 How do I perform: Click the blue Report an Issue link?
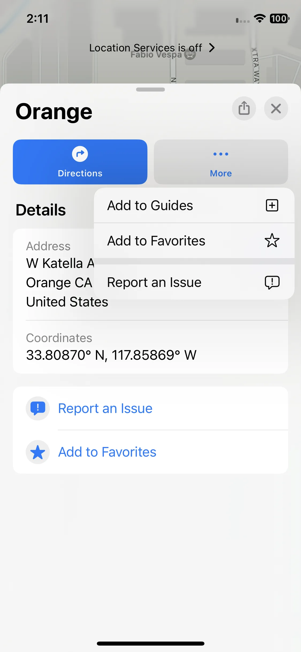[x=105, y=408]
